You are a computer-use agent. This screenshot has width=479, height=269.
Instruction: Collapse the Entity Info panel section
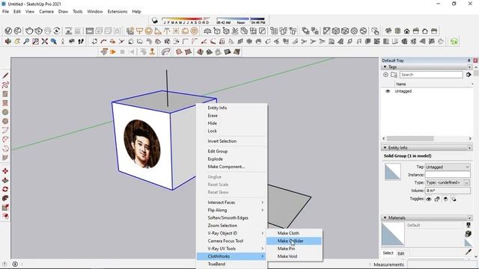(385, 148)
